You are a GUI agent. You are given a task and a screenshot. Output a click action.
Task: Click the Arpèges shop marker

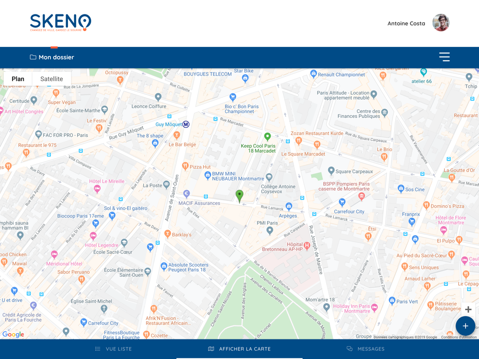[x=289, y=207]
